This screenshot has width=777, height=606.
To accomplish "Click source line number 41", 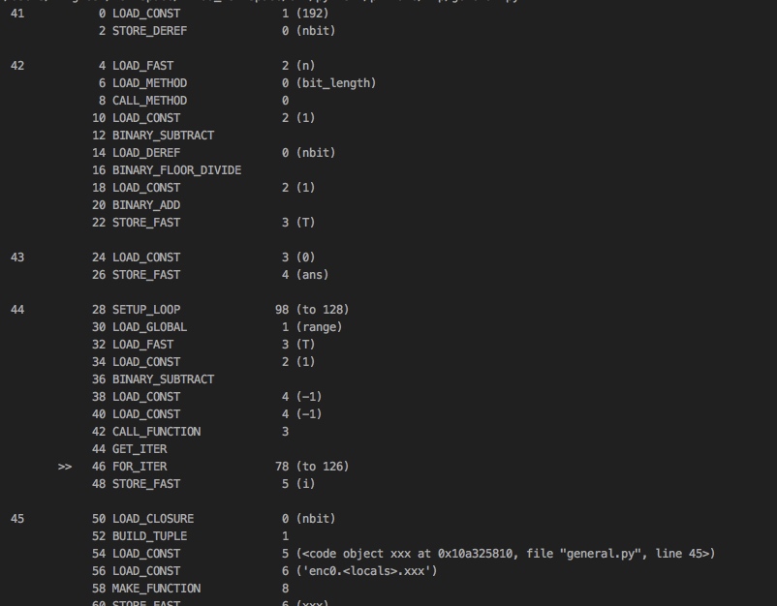I will point(17,14).
